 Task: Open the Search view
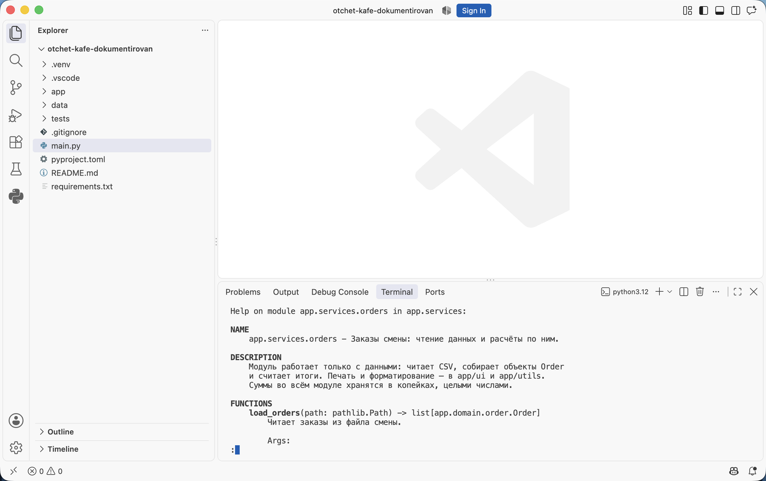point(16,60)
